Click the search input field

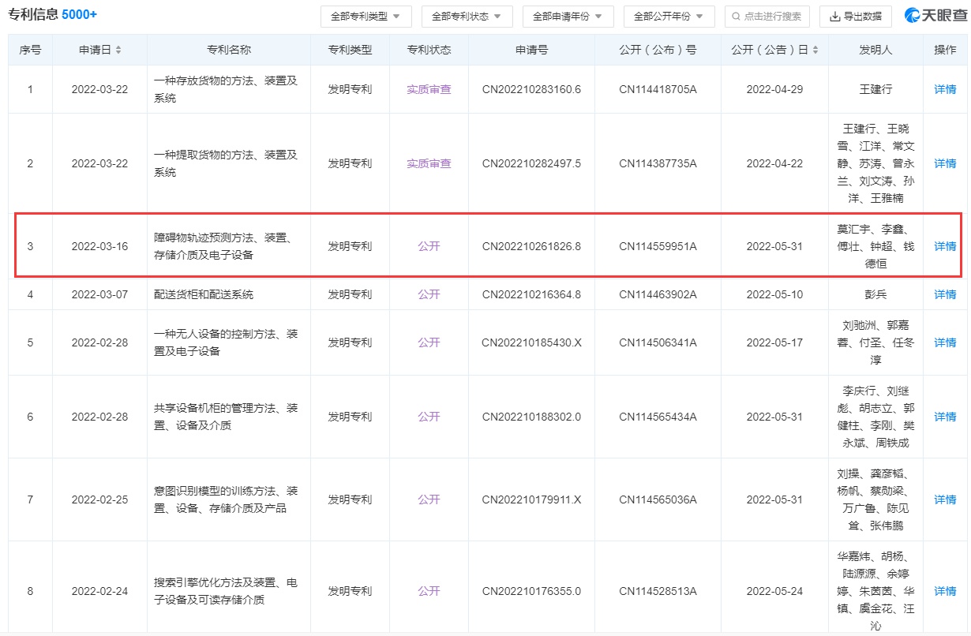coord(772,17)
